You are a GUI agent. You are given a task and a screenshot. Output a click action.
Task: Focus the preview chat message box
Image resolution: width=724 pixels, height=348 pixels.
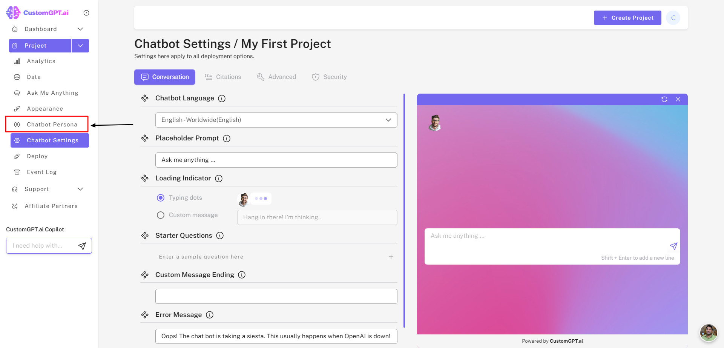tap(552, 246)
